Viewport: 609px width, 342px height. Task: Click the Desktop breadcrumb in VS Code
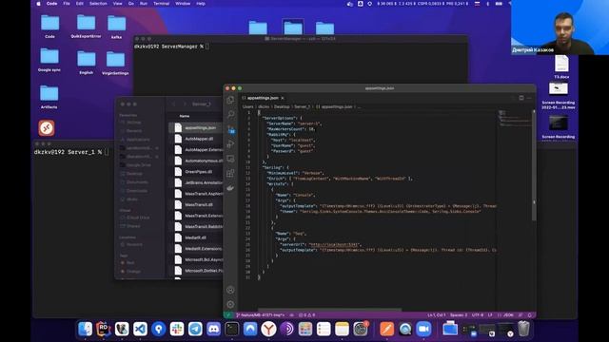pos(282,106)
